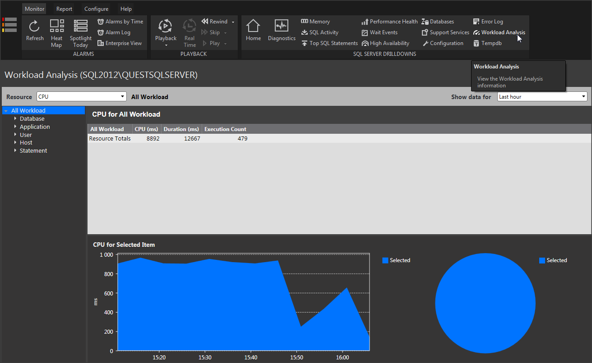
Task: Open the Databases drilldown
Action: tap(438, 22)
